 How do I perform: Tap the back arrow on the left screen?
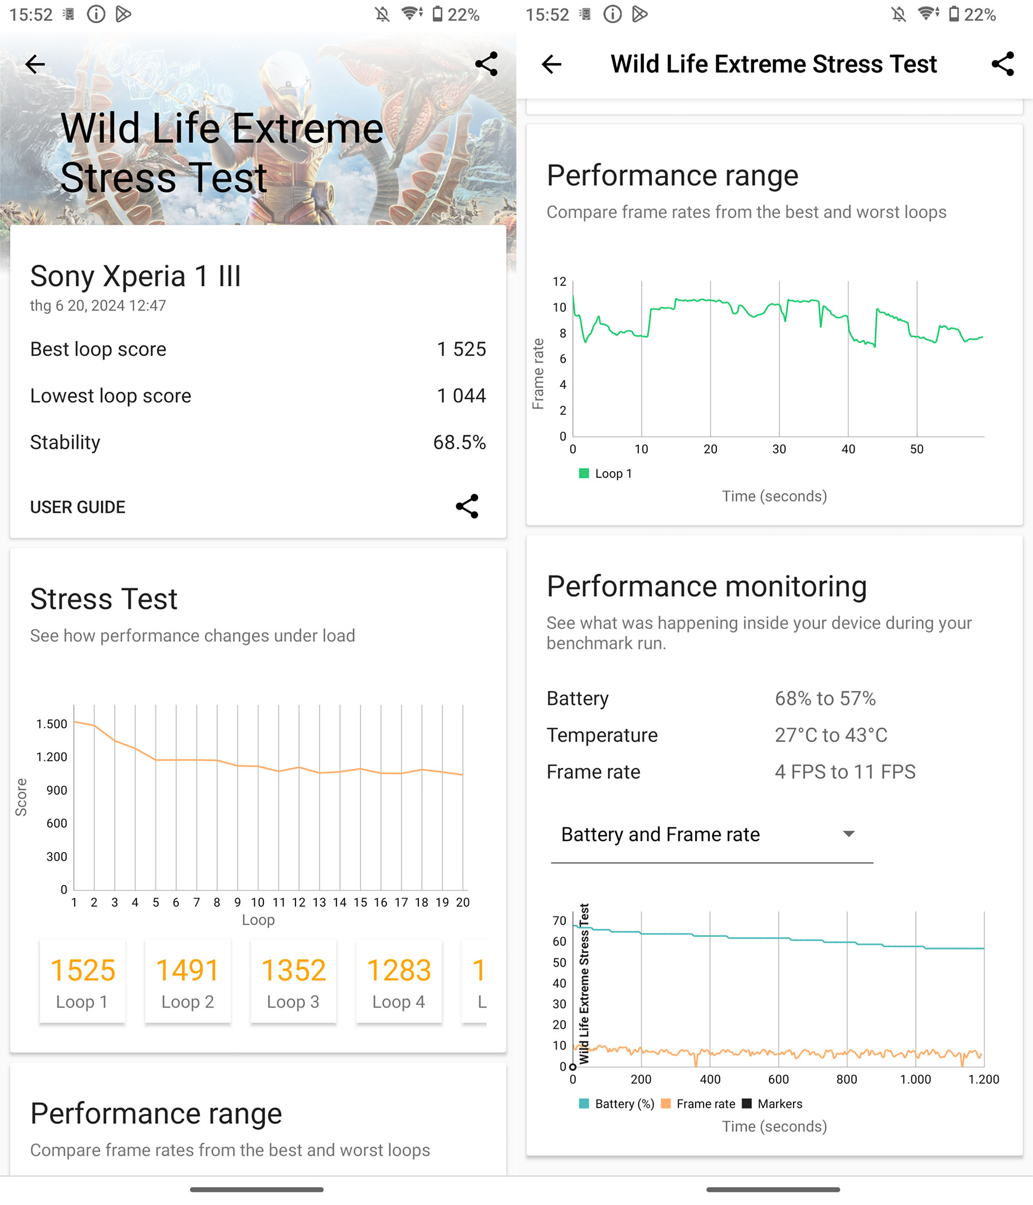[35, 64]
